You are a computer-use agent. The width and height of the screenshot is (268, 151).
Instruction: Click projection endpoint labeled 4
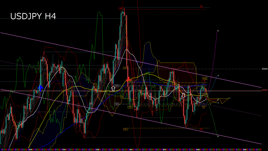click(218, 136)
